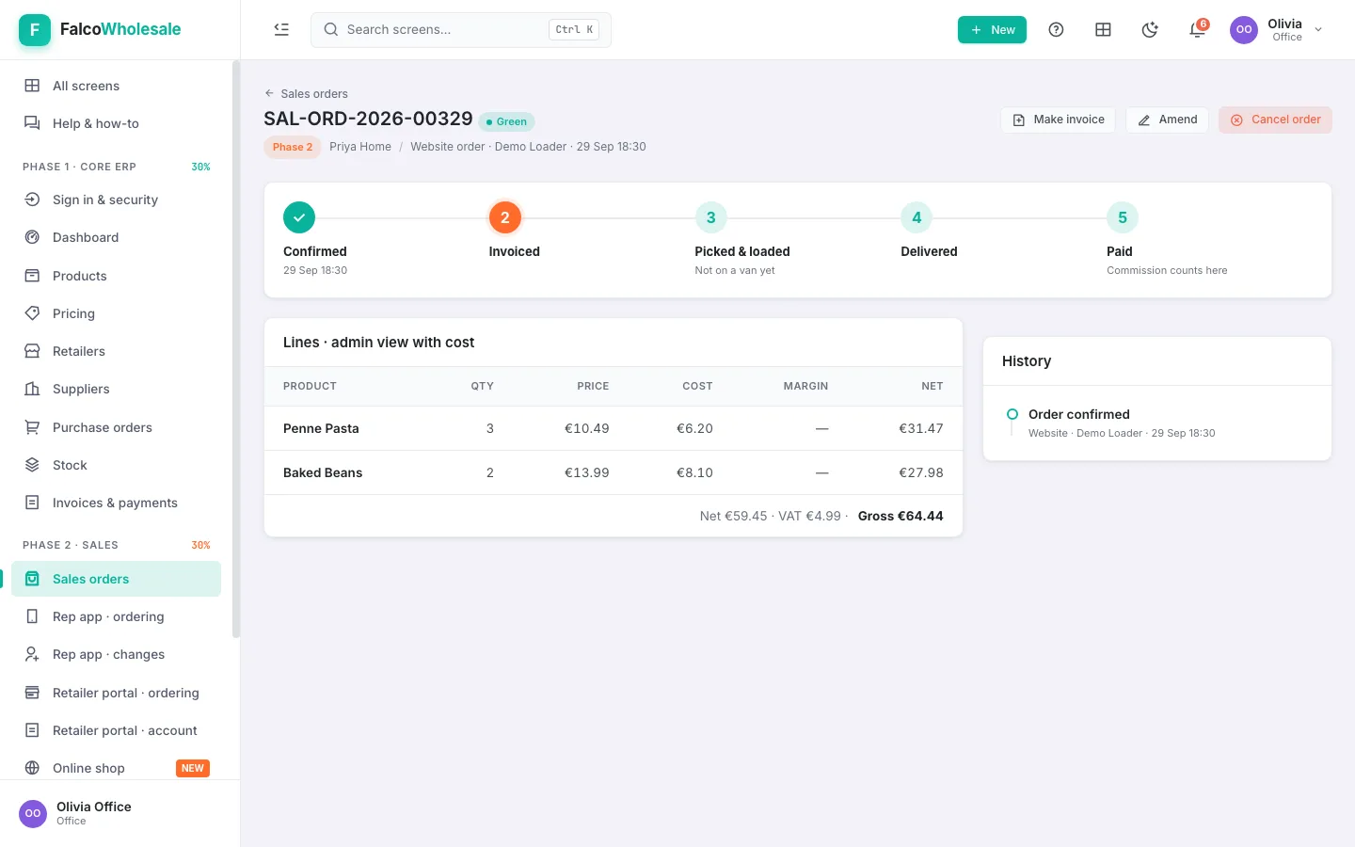Click the Confirmed step checkmark circle
Image resolution: width=1355 pixels, height=847 pixels.
(x=299, y=217)
